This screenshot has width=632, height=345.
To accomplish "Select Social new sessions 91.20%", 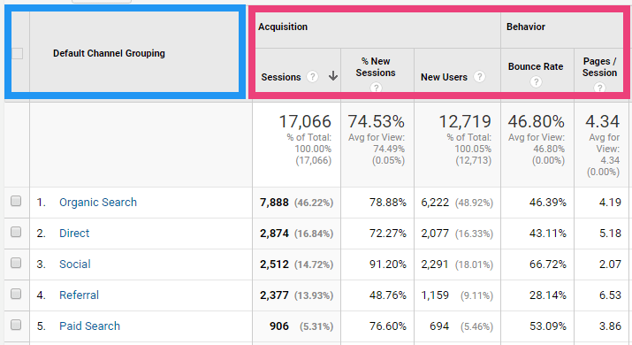I will point(388,264).
